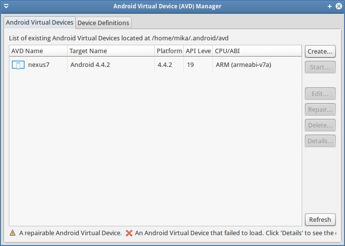Click the red X failed-load icon
The image size is (345, 246).
click(129, 233)
